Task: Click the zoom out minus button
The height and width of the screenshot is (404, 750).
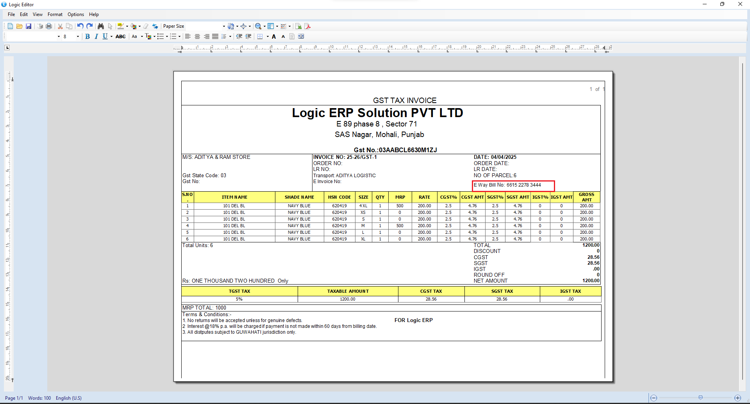Action: point(654,398)
